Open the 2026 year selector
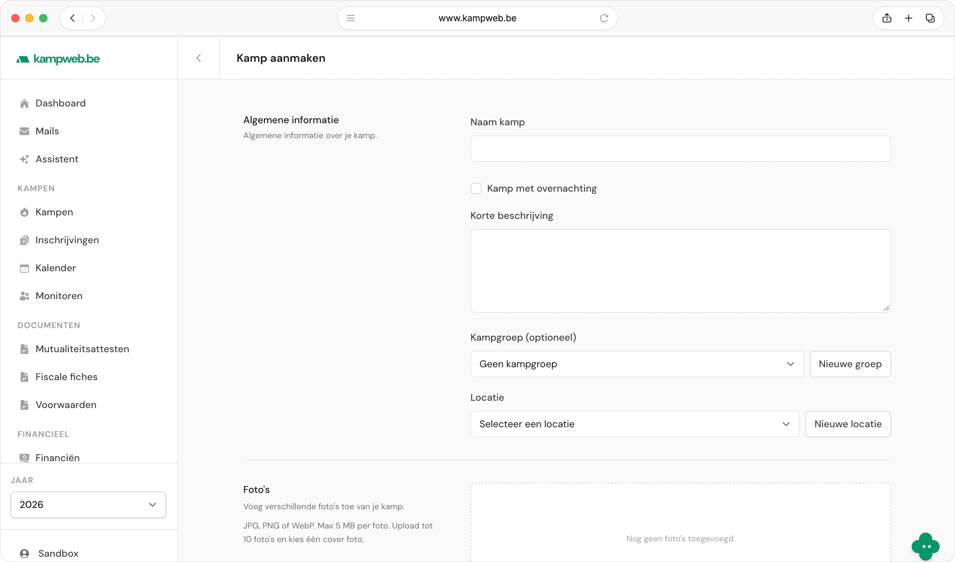The image size is (955, 562). coord(88,505)
